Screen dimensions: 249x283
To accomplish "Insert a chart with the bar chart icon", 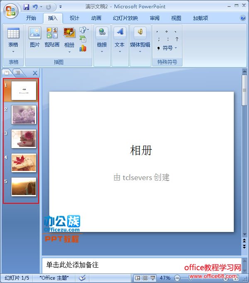I will (x=83, y=48).
